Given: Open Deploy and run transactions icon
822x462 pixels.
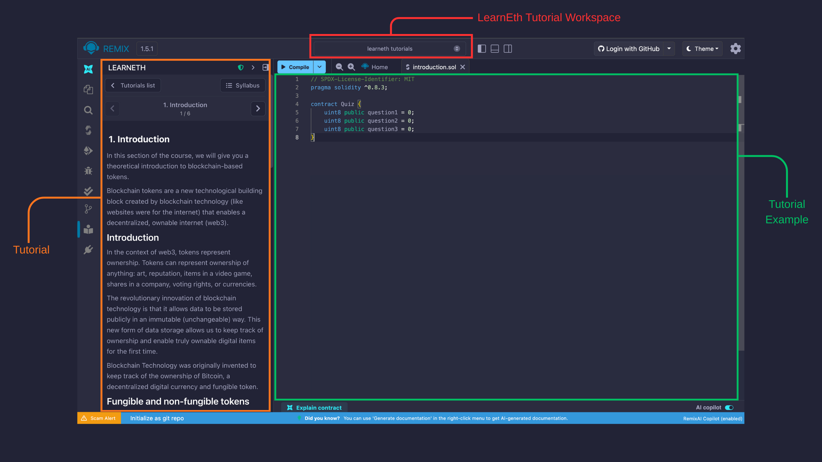Looking at the screenshot, I should click(88, 150).
